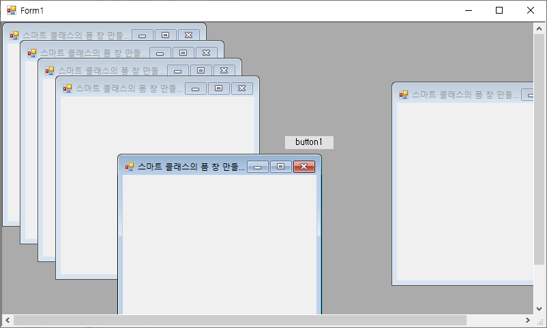Click the third cascaded child window's icon

click(50, 71)
